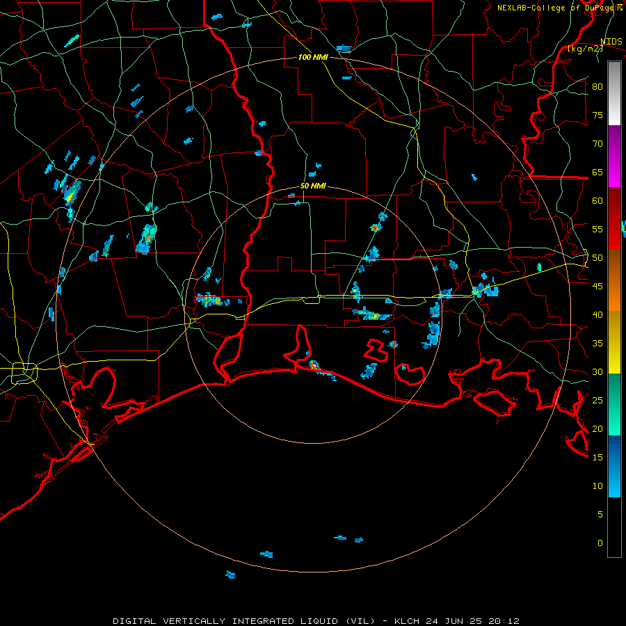The width and height of the screenshot is (626, 626).
Task: Click the scale value 5
Action: point(600,515)
